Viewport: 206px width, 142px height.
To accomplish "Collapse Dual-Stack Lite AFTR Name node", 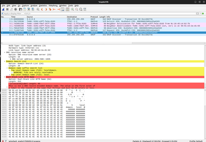I will 5,77.
